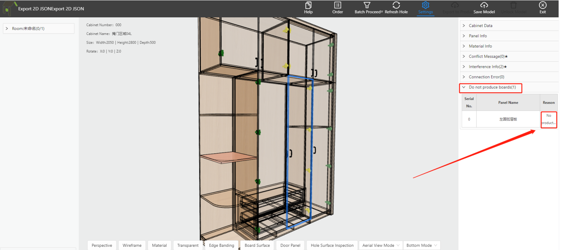Toggle Wireframe display mode
This screenshot has width=561, height=250.
click(132, 245)
